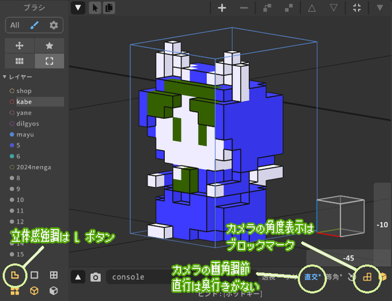Viewport: 392px width, 301px height.
Task: Collapse the レイヤー layer list
Action: [x=5, y=77]
